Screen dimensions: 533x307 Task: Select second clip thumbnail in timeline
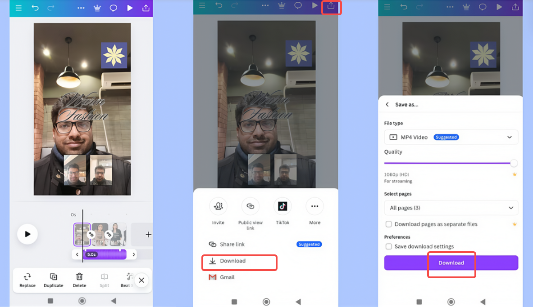pyautogui.click(x=100, y=234)
